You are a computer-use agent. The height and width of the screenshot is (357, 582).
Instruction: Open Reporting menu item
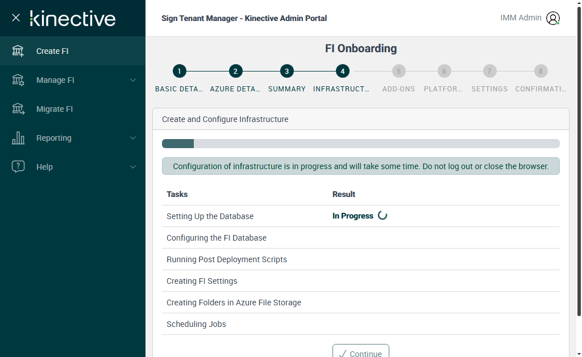tap(73, 138)
